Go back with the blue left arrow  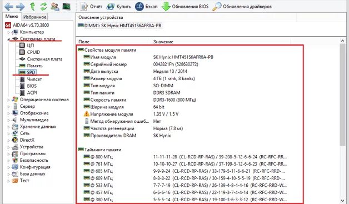tap(9, 7)
